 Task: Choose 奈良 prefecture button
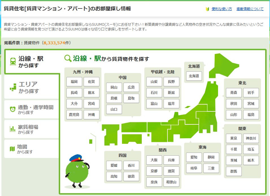[x=154, y=182]
